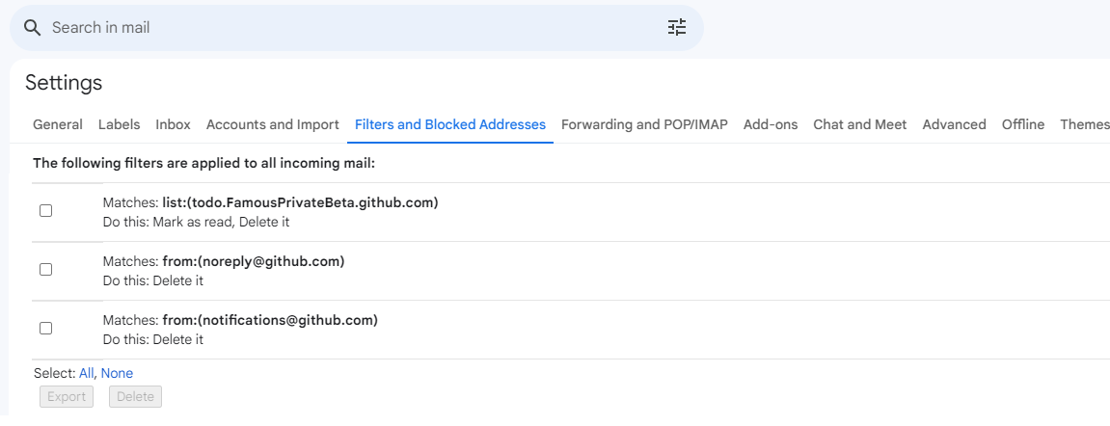Screen dimensions: 1110x426
Task: Go to the Inbox settings tab
Action: [x=173, y=124]
